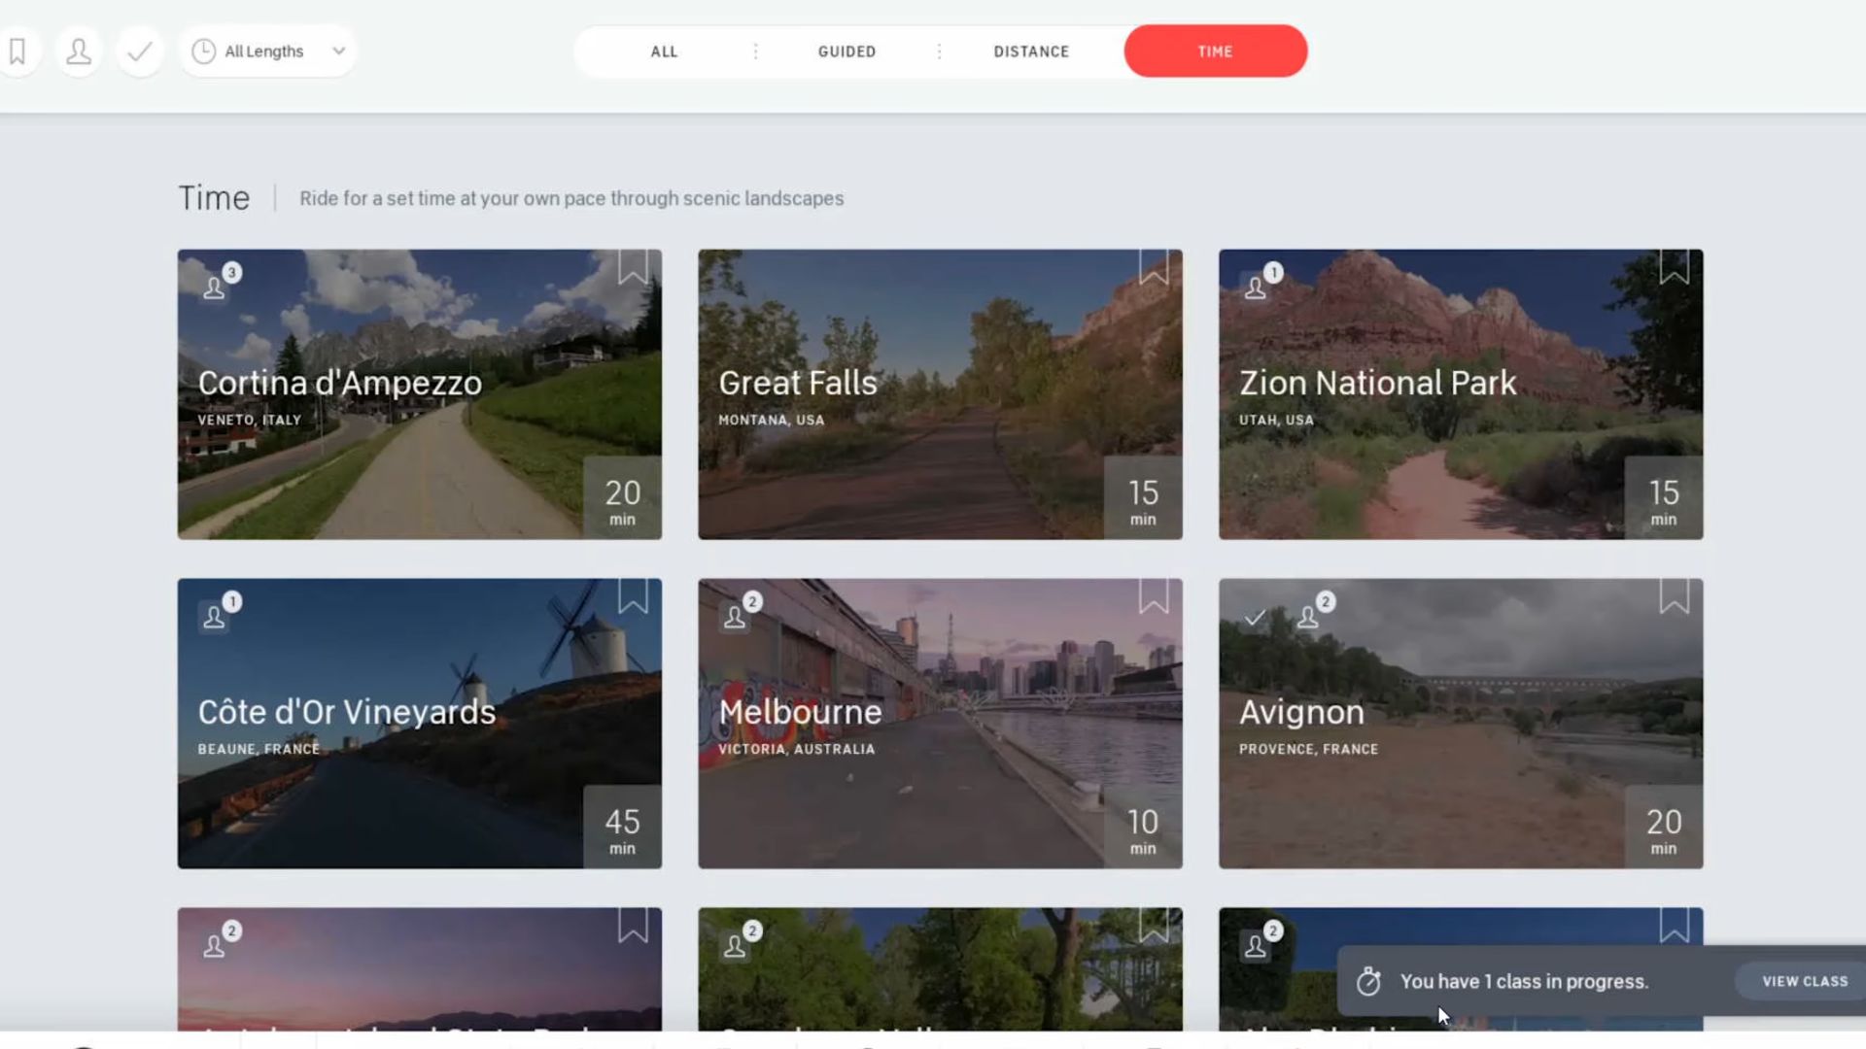The height and width of the screenshot is (1049, 1866).
Task: Click the friends filter person icon
Action: point(79,51)
